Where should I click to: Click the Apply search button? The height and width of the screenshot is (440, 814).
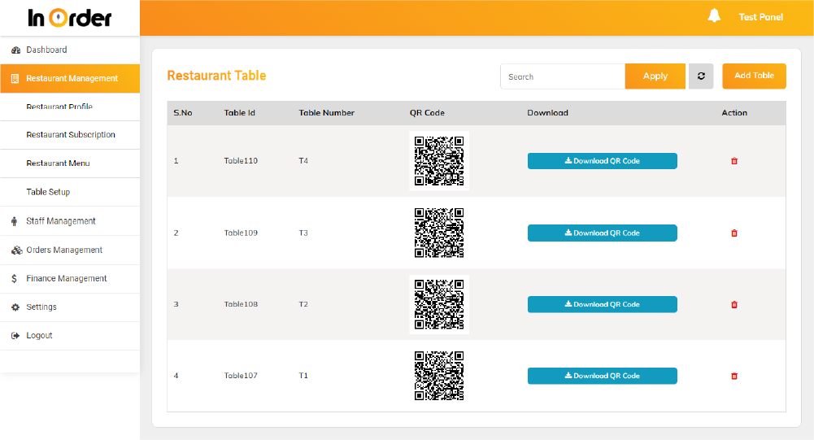(655, 76)
